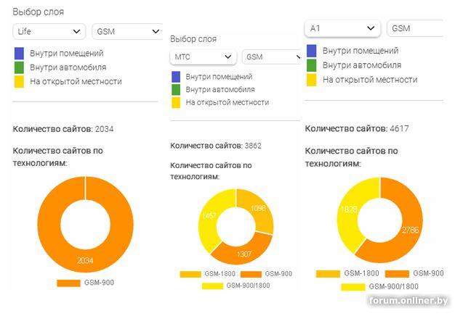This screenshot has height=316, width=463.
Task: Toggle GSM-1800 legend item under MTC chart
Action: tap(208, 274)
